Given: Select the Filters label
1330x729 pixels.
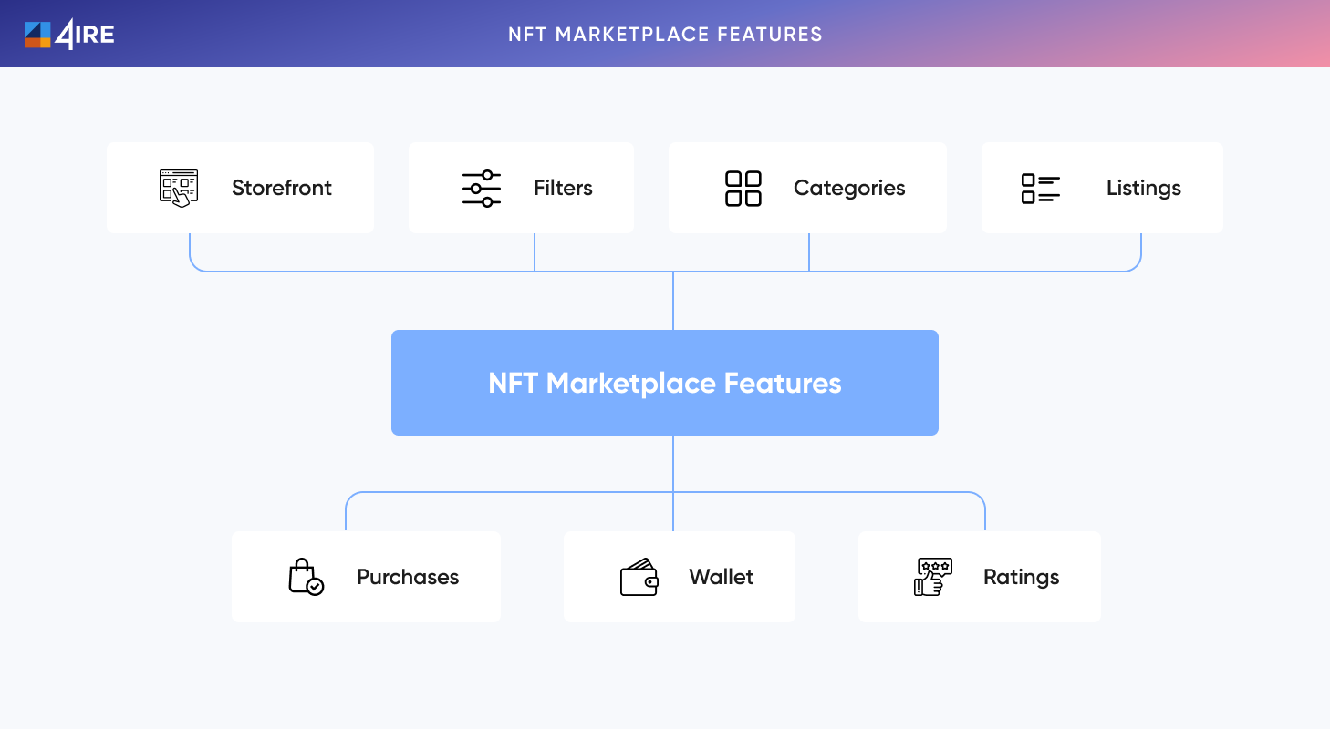Looking at the screenshot, I should tap(563, 188).
